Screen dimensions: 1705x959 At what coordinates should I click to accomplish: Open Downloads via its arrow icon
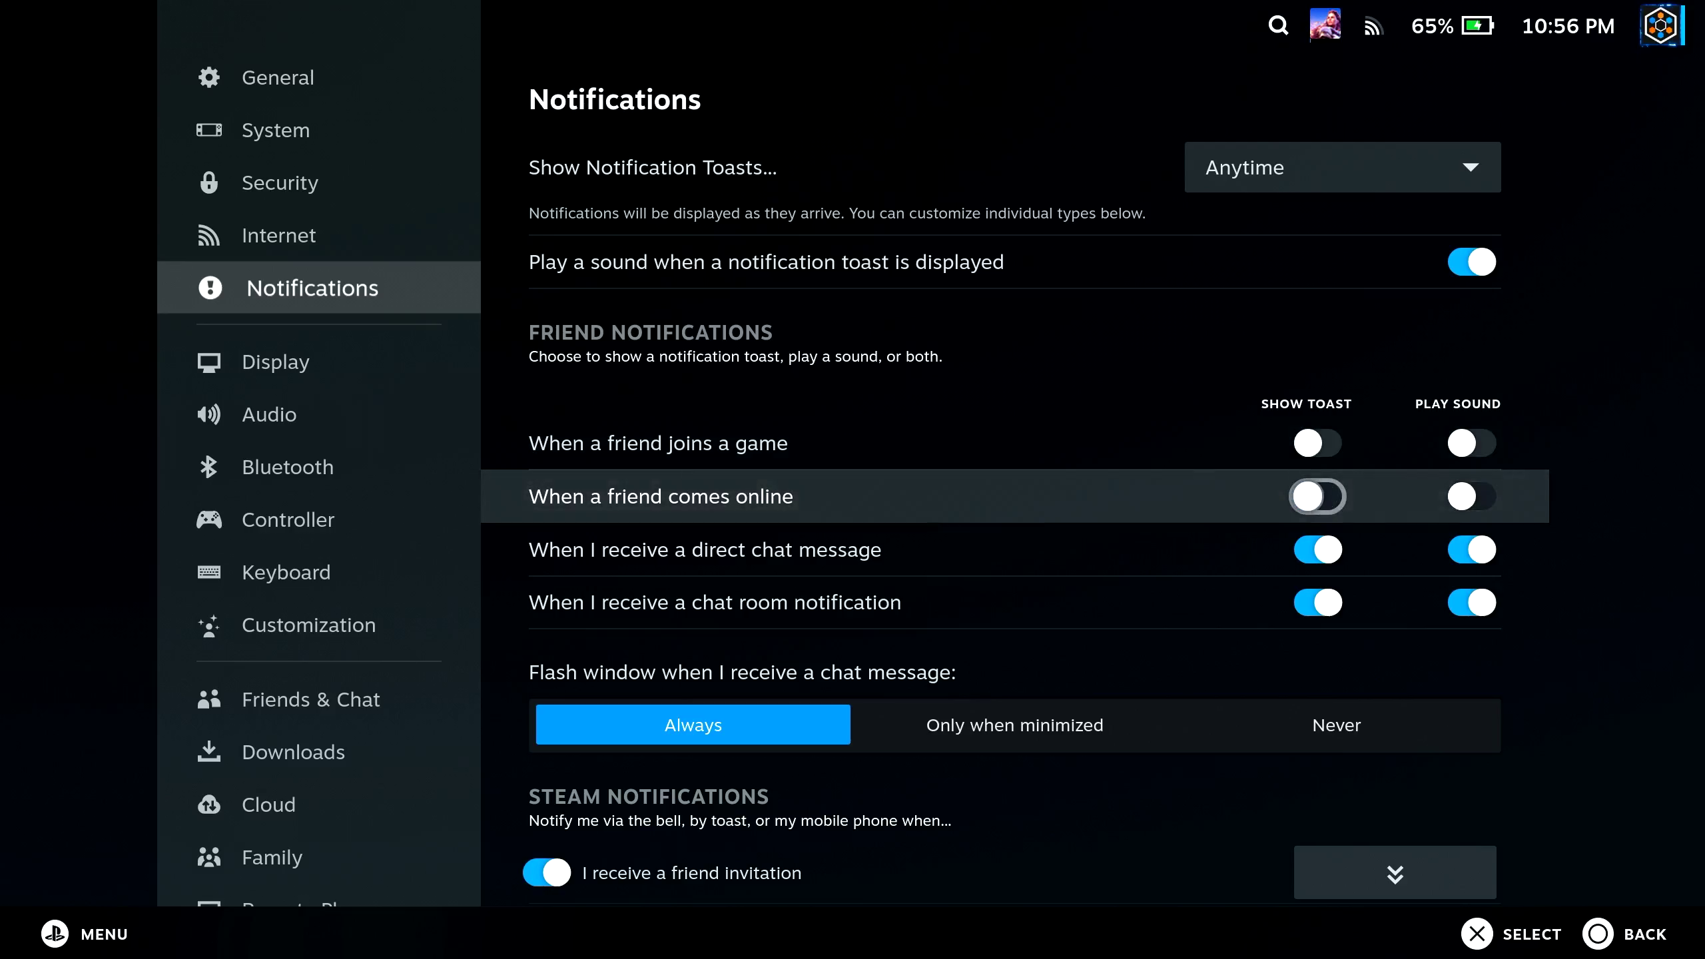208,752
